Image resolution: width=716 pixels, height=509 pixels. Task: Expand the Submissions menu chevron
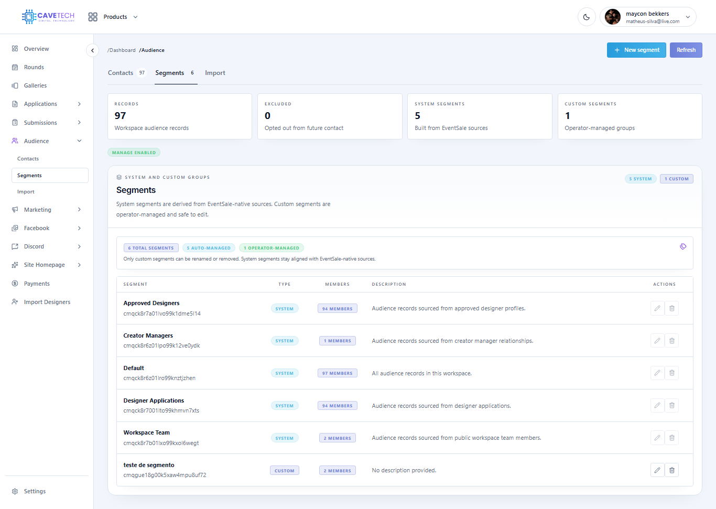(x=79, y=123)
